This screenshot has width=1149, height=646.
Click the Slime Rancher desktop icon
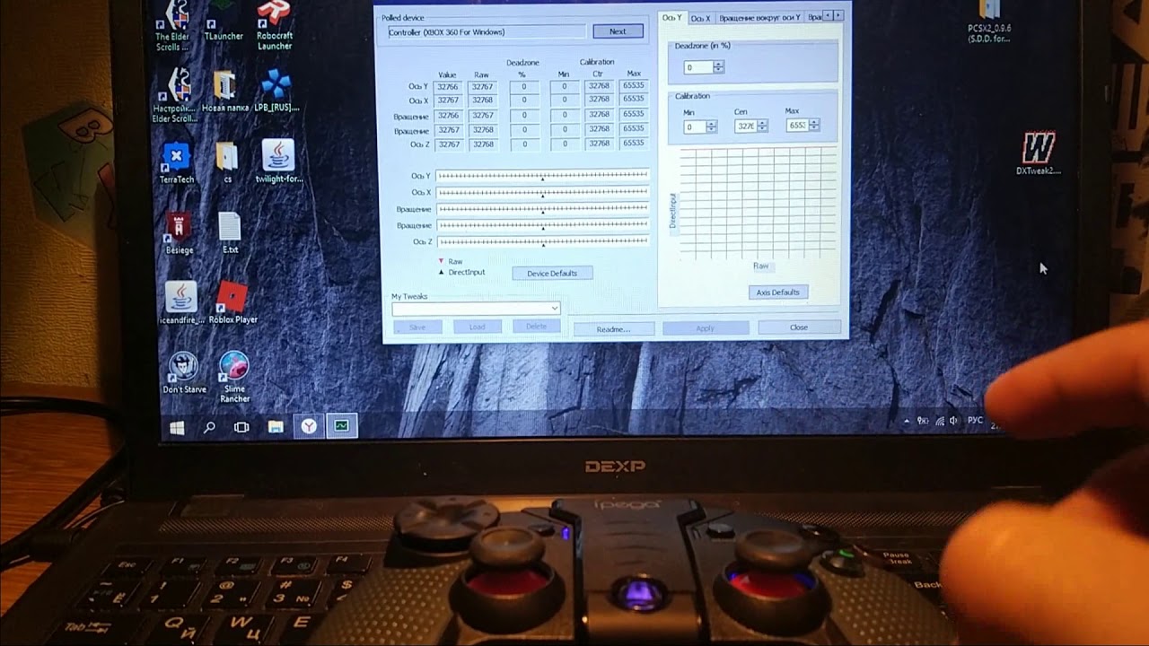pyautogui.click(x=234, y=377)
